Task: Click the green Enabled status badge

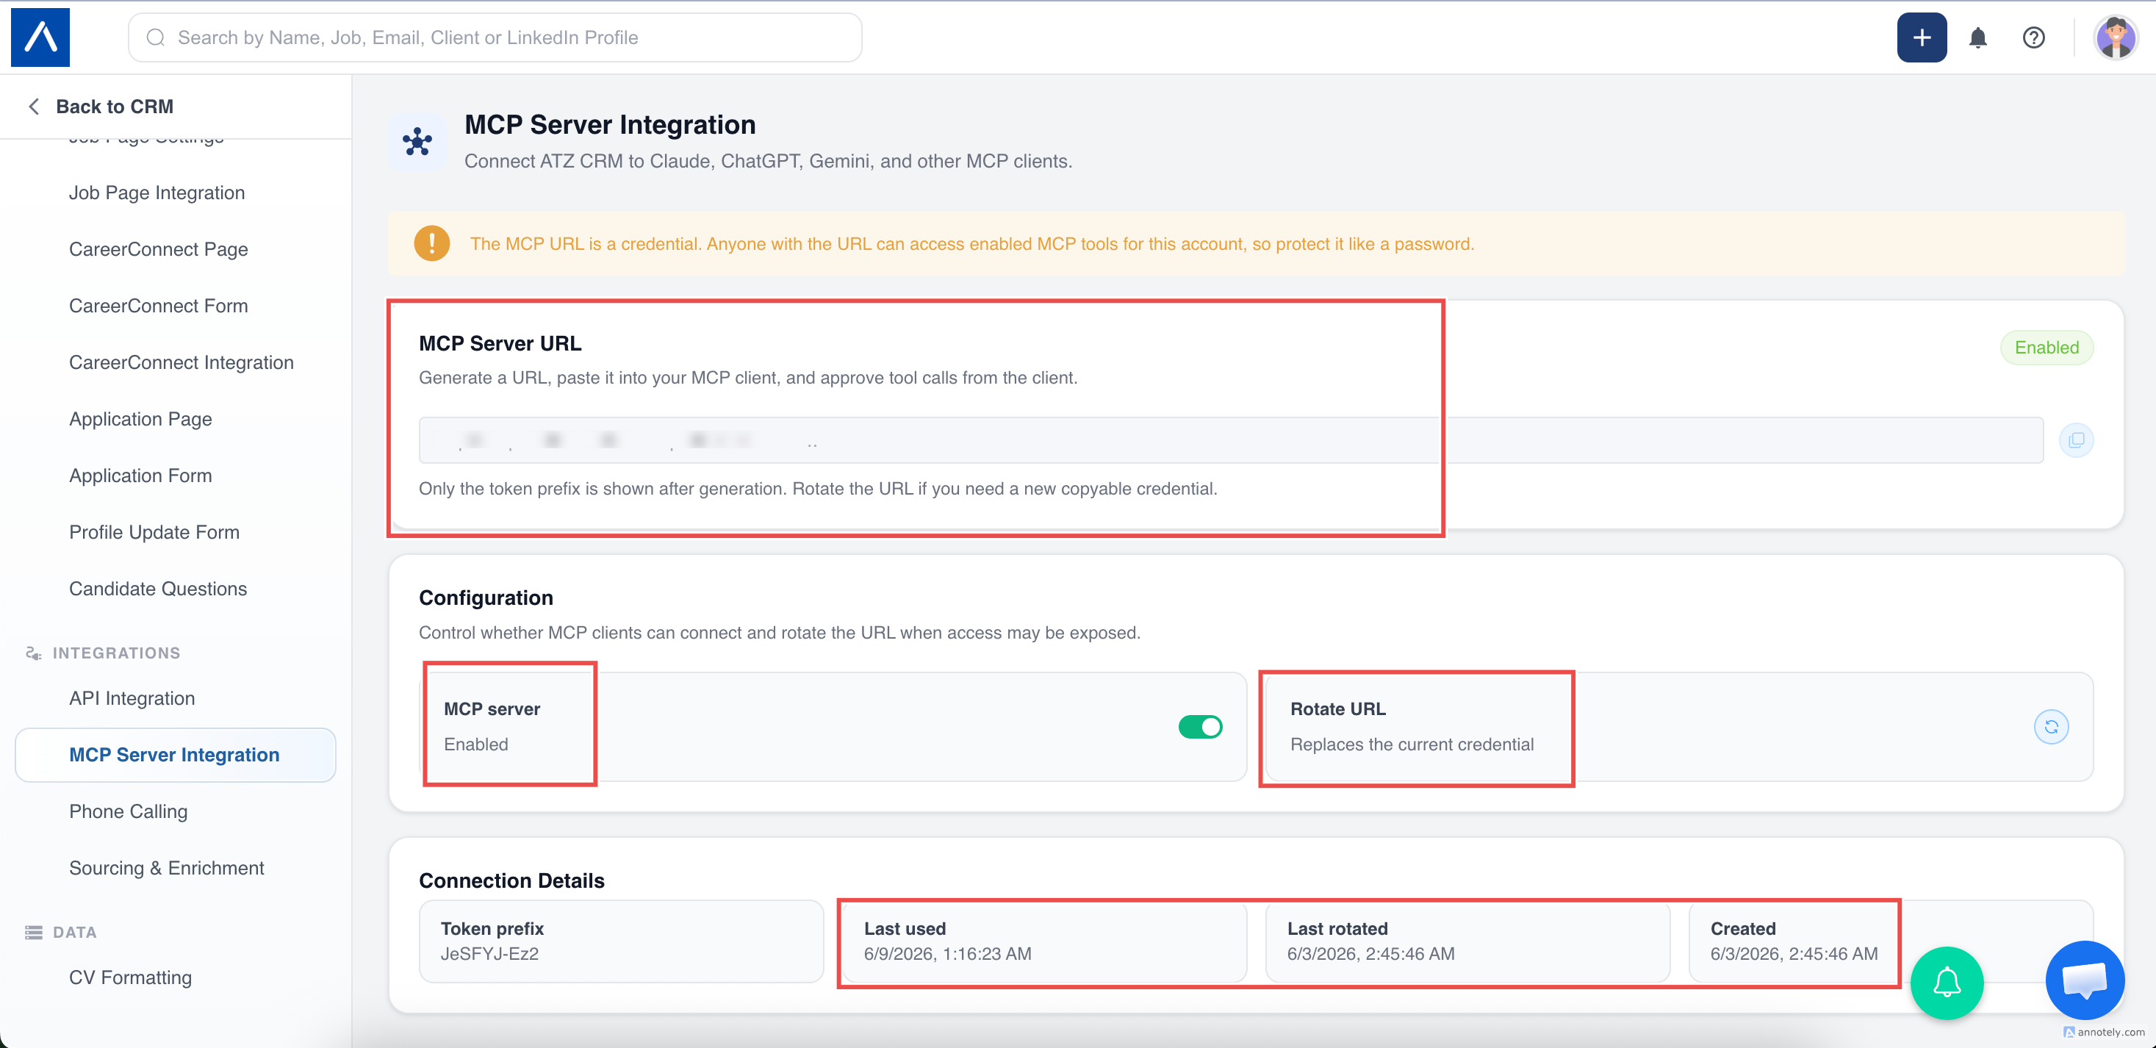Action: point(2047,348)
